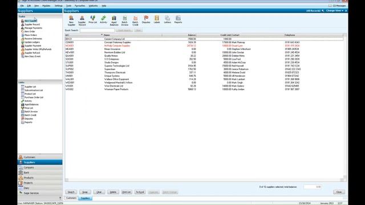Click Price List in the Links pane
Screen dimensions: 365x205
coord(27,108)
